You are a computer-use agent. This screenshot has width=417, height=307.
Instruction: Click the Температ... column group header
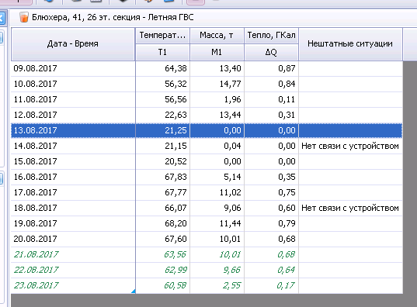pyautogui.click(x=162, y=36)
